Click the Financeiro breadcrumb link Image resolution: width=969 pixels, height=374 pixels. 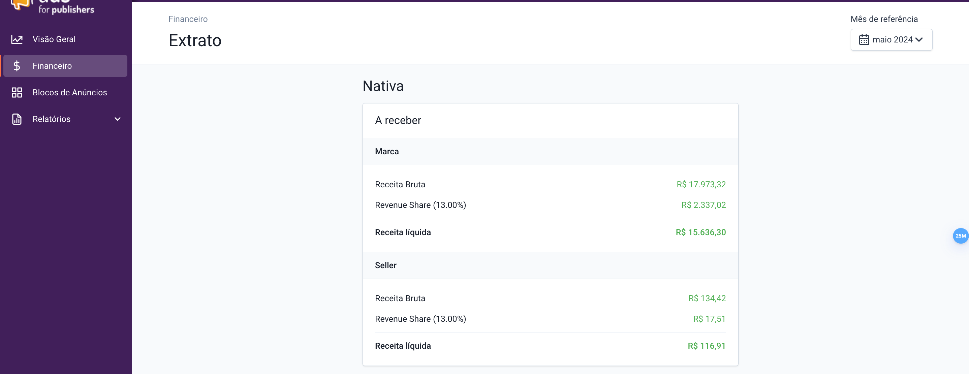click(188, 19)
